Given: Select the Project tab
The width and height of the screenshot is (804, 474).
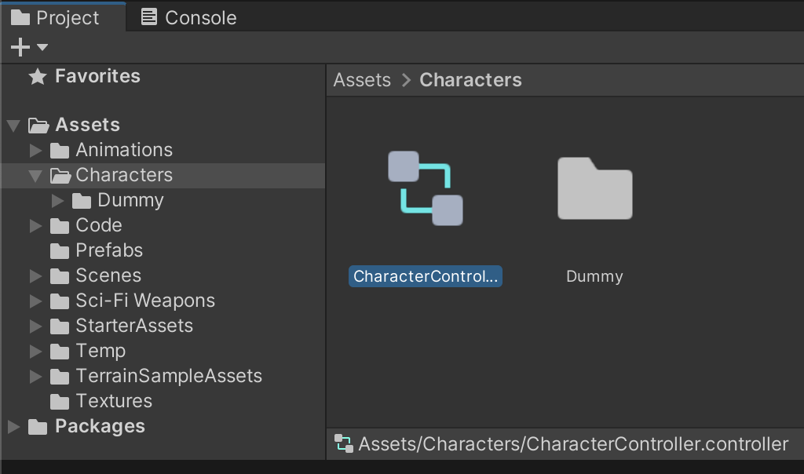Looking at the screenshot, I should pyautogui.click(x=56, y=17).
